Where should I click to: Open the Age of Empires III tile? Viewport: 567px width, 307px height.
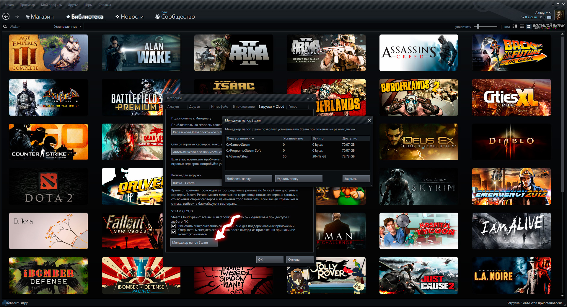(48, 53)
